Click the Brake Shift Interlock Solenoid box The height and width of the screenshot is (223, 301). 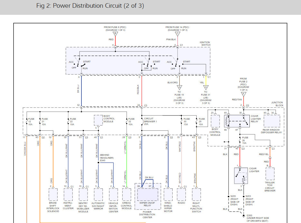coord(53,194)
